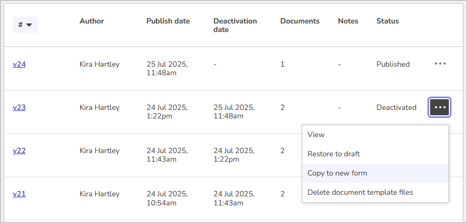467x223 pixels.
Task: Click publish date 25 Jul 2025, 11:48am in v24 row
Action: [x=167, y=68]
